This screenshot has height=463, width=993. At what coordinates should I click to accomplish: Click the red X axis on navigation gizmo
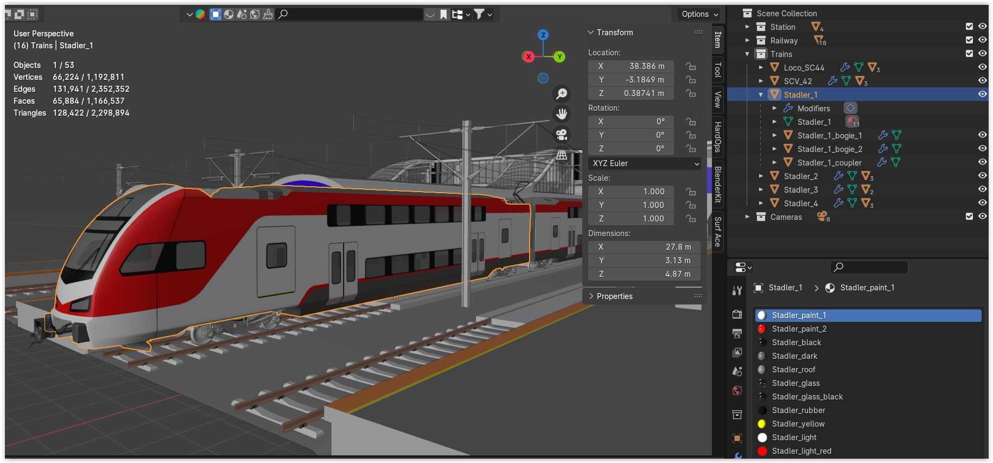(528, 56)
